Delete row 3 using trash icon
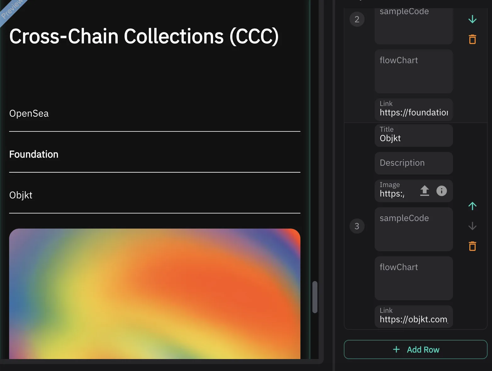 [472, 246]
